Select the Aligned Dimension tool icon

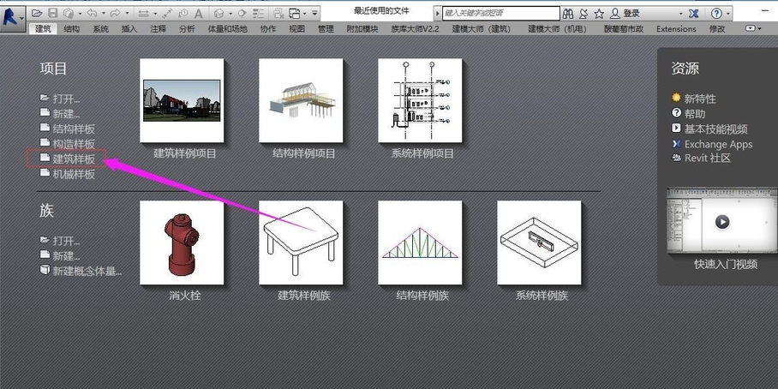tap(167, 14)
